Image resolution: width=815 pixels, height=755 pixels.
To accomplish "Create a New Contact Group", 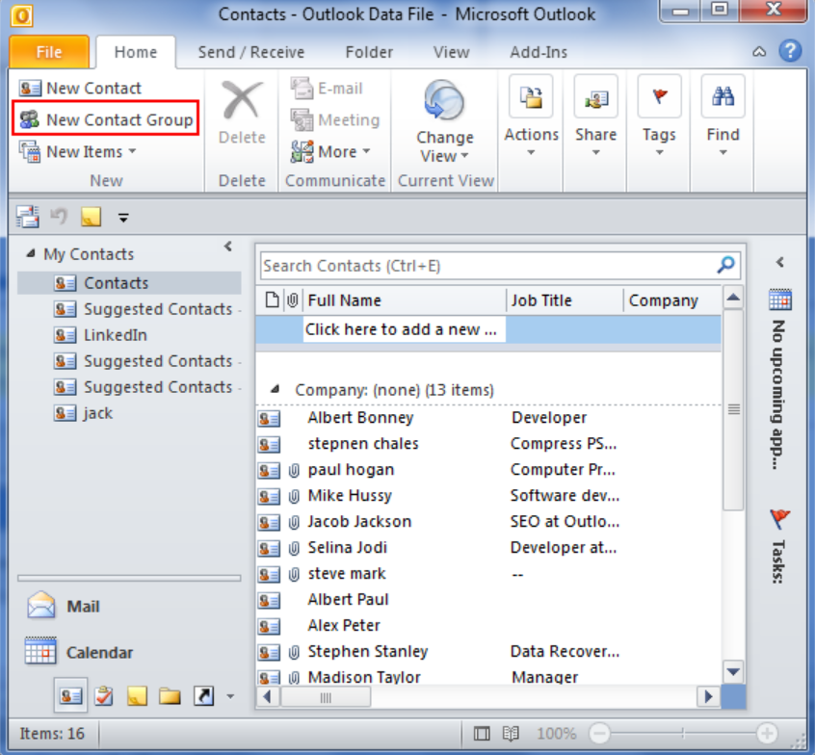I will pos(106,119).
